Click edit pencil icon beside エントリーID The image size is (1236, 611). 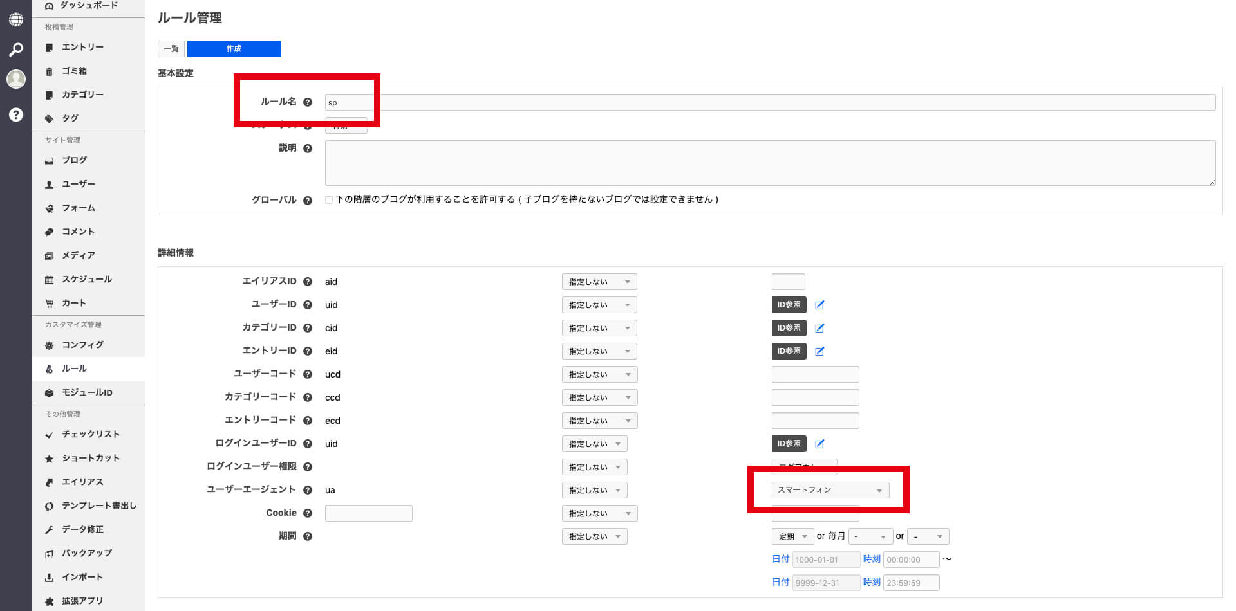click(819, 351)
